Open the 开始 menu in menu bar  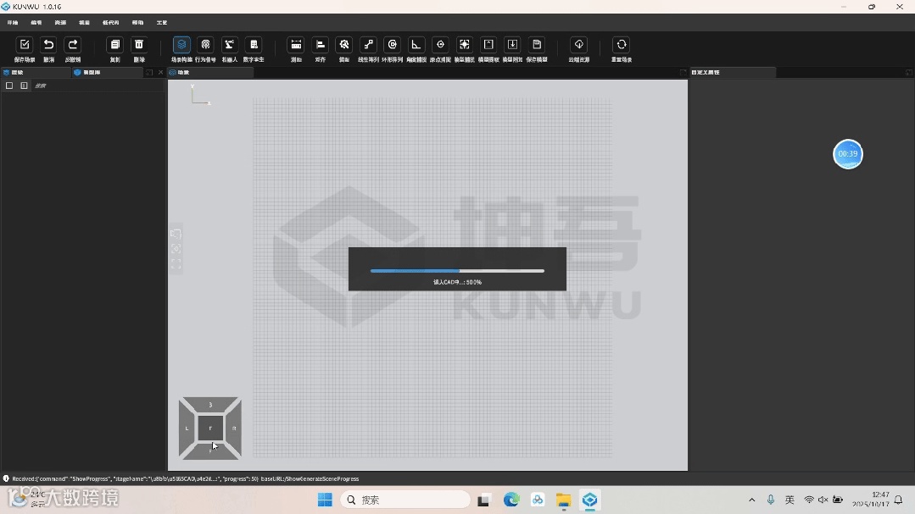(x=13, y=23)
